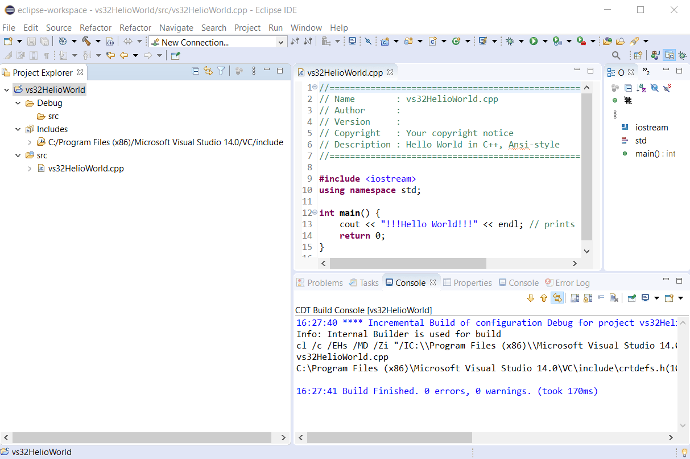
Task: Select iostream in the Outline view
Action: click(x=652, y=128)
